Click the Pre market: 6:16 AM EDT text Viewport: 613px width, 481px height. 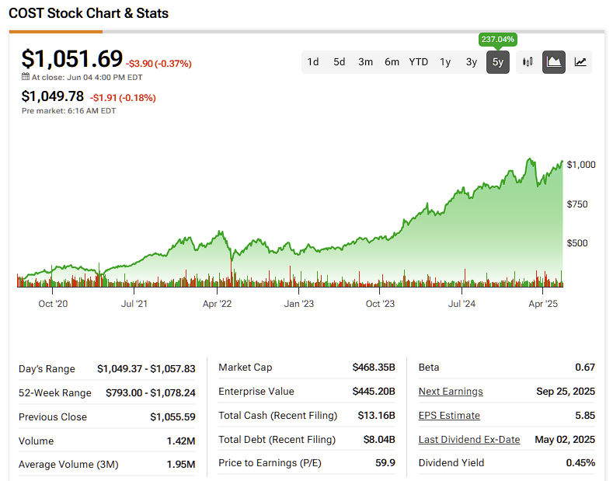(x=69, y=110)
